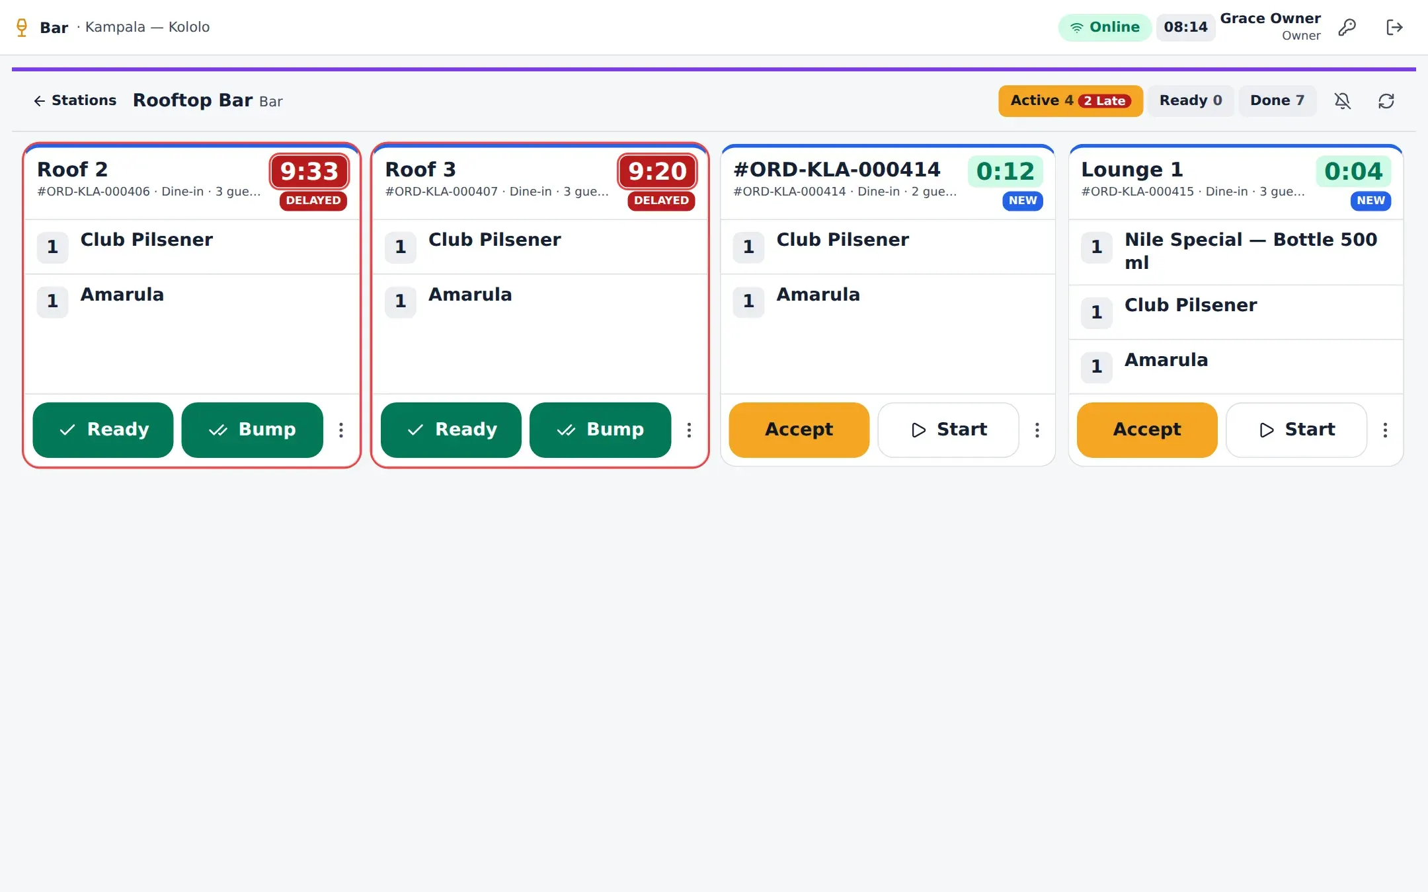Click the refresh orders icon

pyautogui.click(x=1386, y=100)
